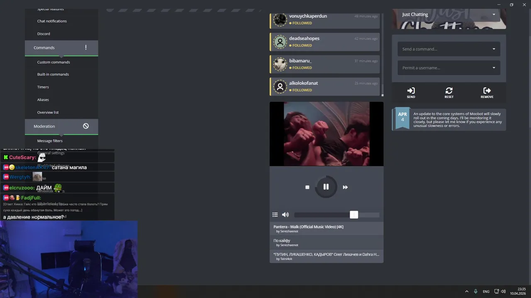Open alkolokofanat profile avatar
This screenshot has width=531, height=298.
click(280, 87)
